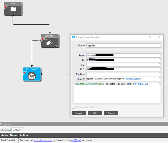Open the asynchronously dropdown arrow
The image size is (168, 143).
(x=53, y=141)
